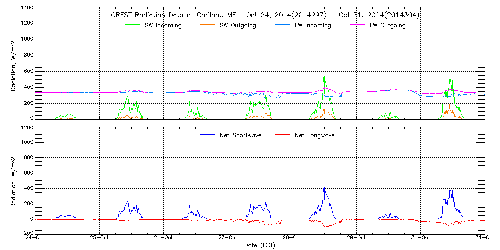Click the LW Outgoing legend entry
The width and height of the screenshot is (500, 250).
click(387, 25)
